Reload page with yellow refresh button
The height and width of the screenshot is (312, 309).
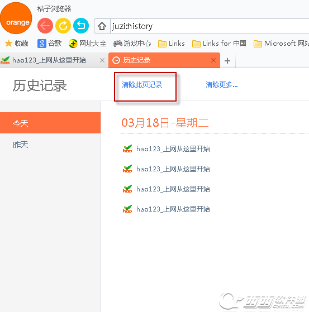point(63,26)
